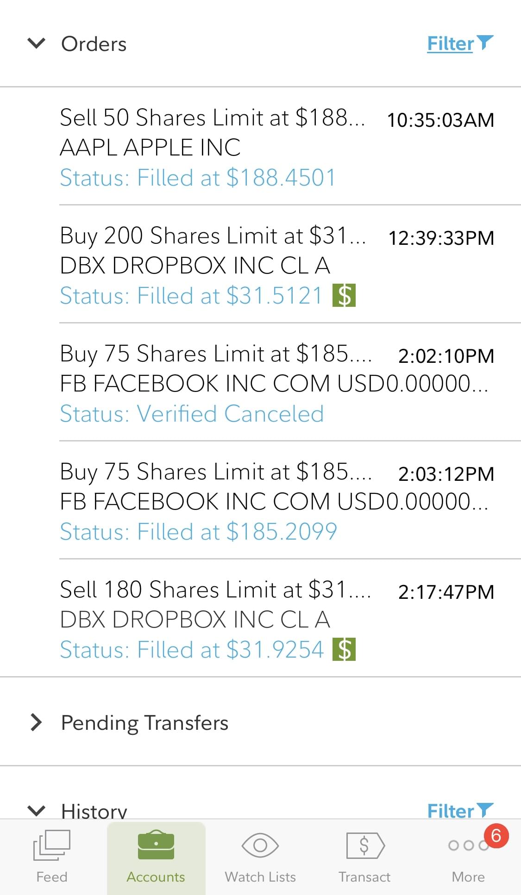521x895 pixels.
Task: Collapse the Orders section chevron
Action: [36, 44]
